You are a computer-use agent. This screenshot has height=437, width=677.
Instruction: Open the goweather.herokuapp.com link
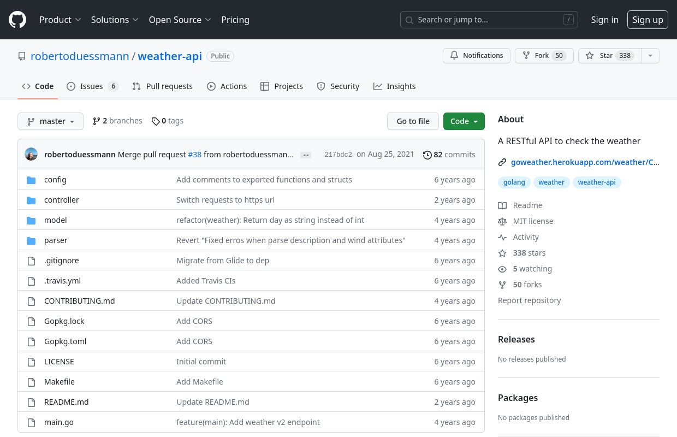click(x=585, y=162)
